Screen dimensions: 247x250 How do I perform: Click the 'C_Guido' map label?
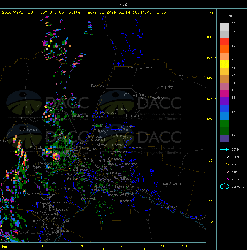click(x=36, y=148)
